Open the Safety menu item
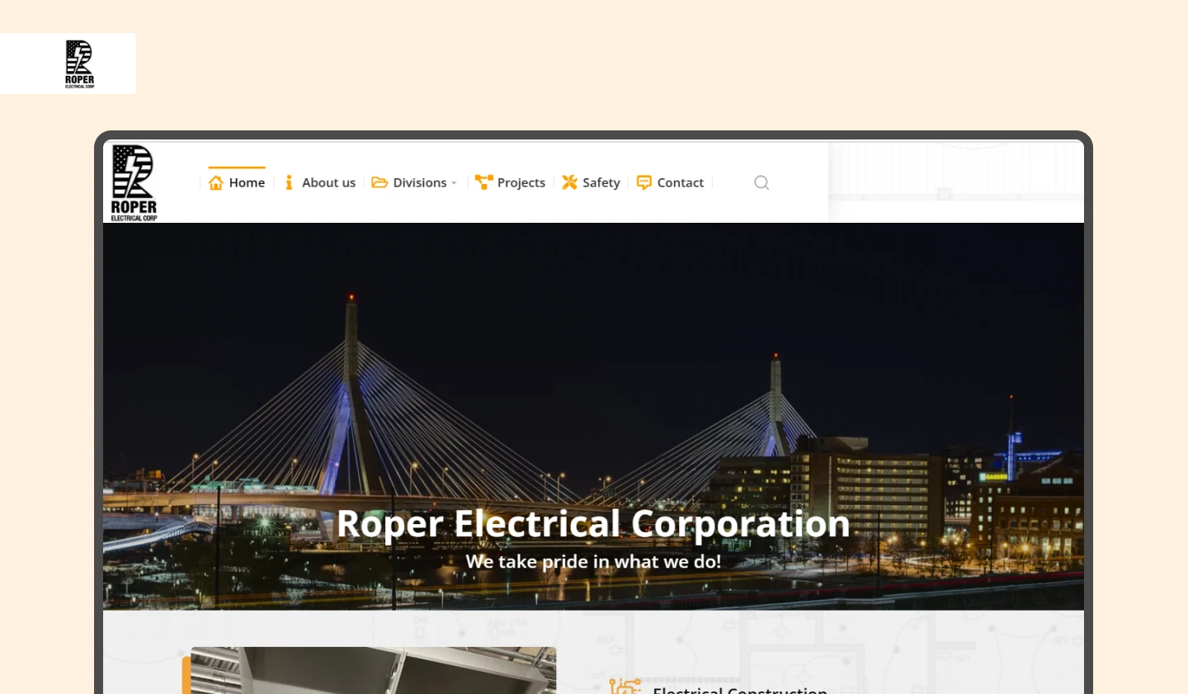 point(601,182)
